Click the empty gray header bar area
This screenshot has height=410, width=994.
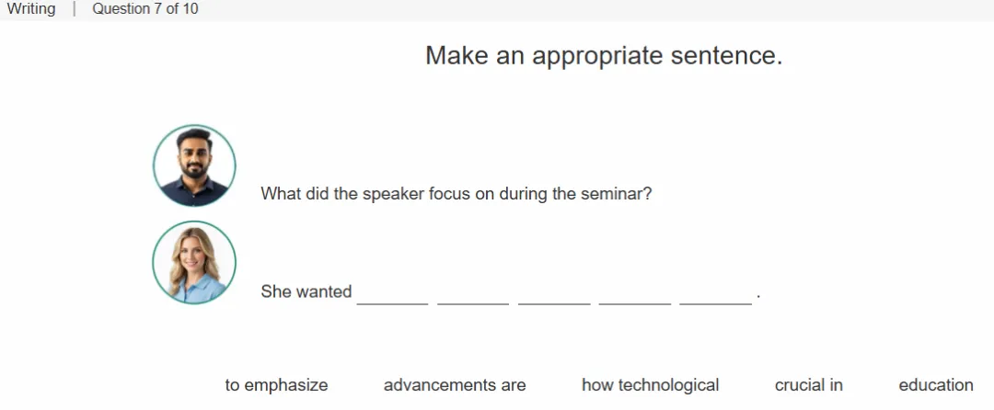click(595, 9)
